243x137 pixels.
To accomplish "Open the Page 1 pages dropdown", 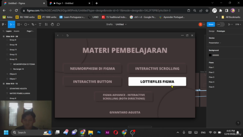I will coord(30,31).
